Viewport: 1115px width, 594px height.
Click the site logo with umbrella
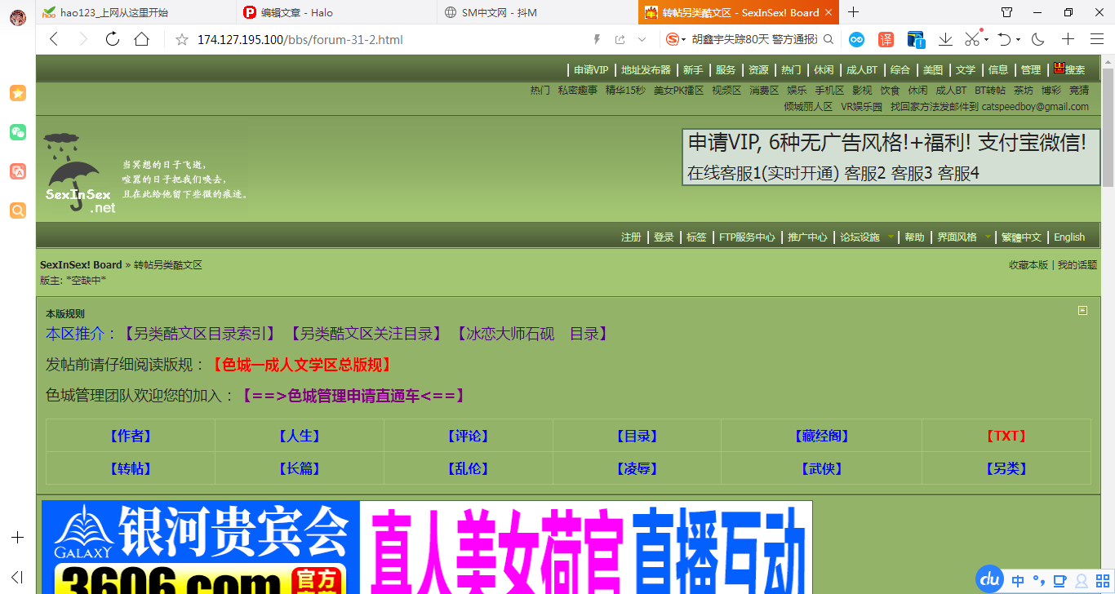[79, 174]
